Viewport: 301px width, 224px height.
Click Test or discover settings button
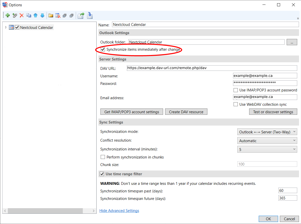(273, 112)
